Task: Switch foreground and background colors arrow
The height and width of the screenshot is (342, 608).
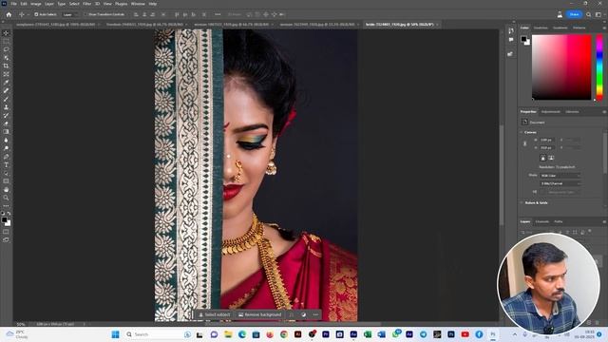Action: (x=9, y=214)
